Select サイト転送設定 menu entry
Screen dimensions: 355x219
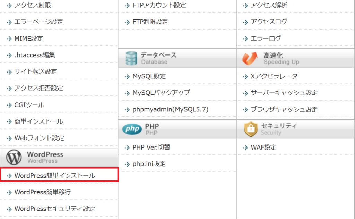pos(36,71)
